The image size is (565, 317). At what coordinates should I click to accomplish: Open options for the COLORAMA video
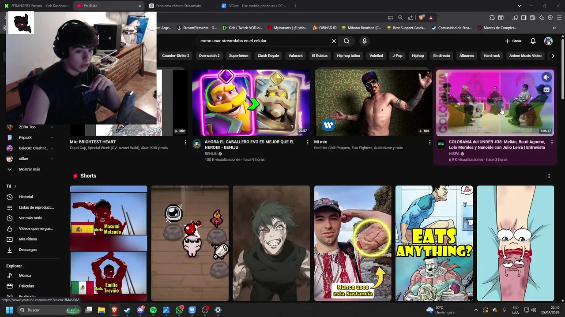[x=552, y=142]
